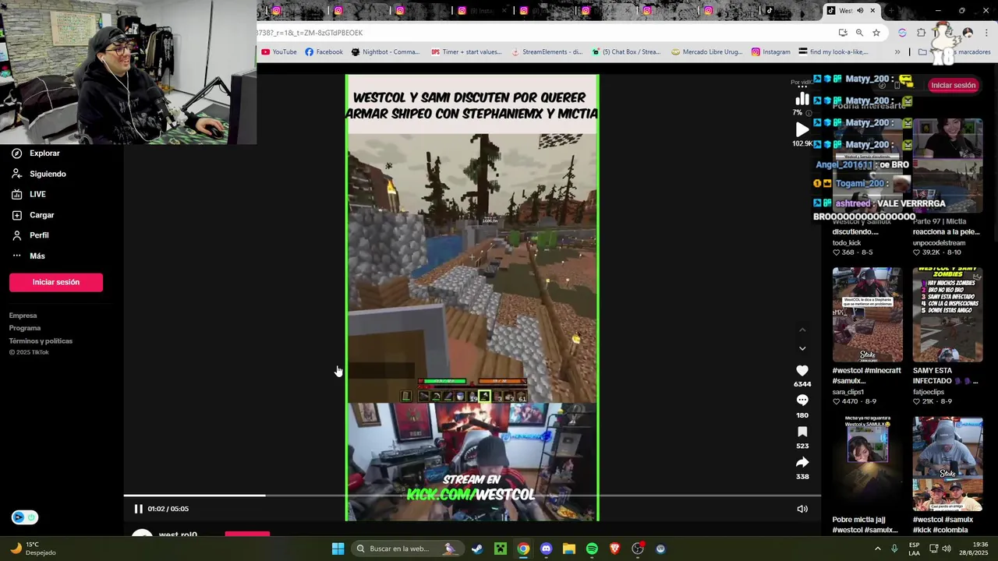This screenshot has height=561, width=998.
Task: Close the active West TikTok tab
Action: [872, 11]
